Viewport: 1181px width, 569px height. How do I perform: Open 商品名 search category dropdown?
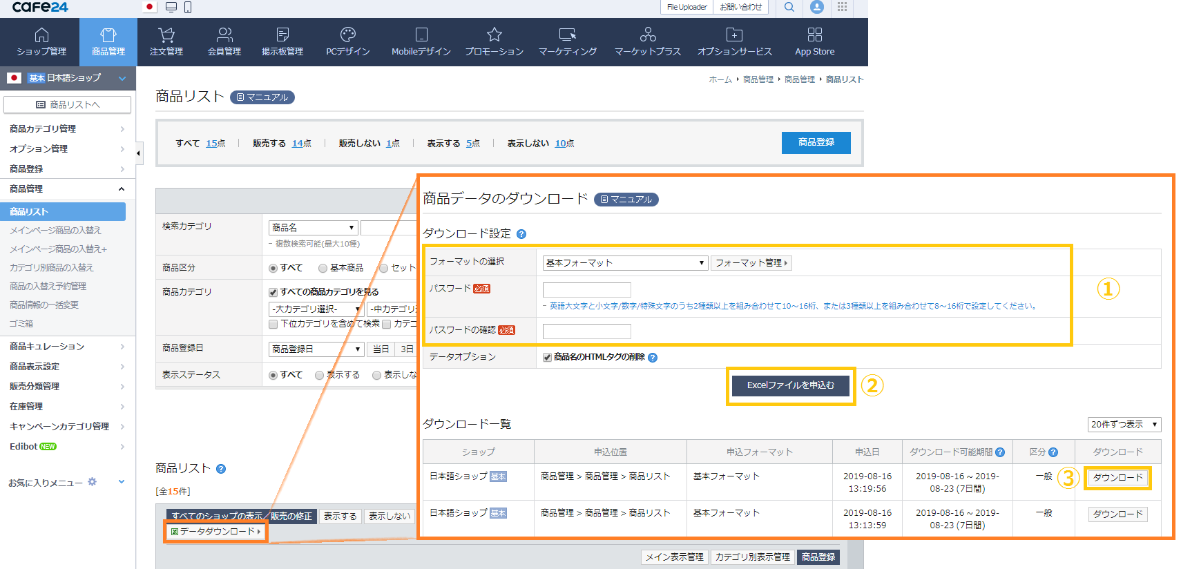pyautogui.click(x=313, y=228)
